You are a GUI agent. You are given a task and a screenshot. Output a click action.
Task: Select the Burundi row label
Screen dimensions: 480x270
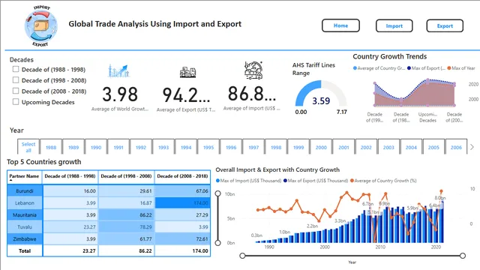tap(25, 191)
